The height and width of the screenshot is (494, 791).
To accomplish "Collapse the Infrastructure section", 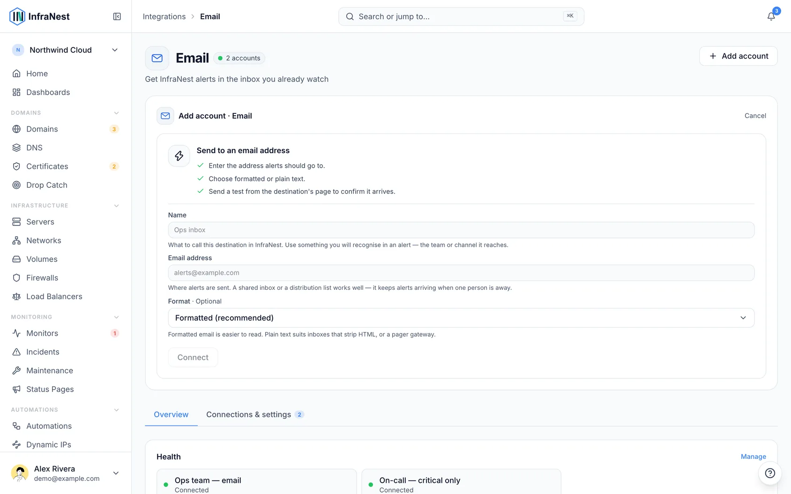I will tap(116, 206).
